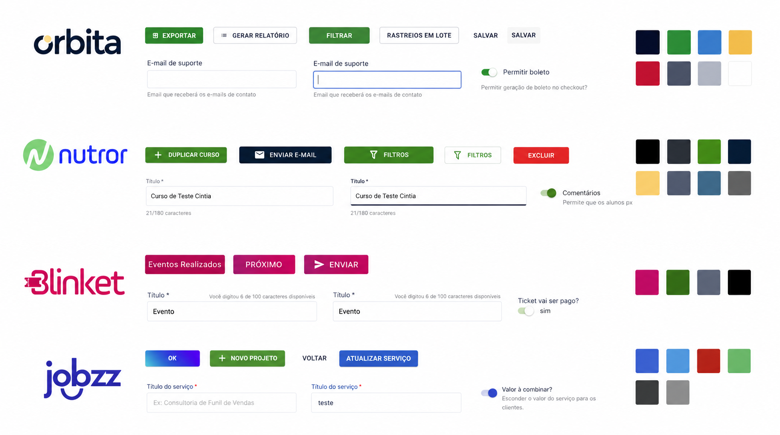Click the Próximo button

264,264
